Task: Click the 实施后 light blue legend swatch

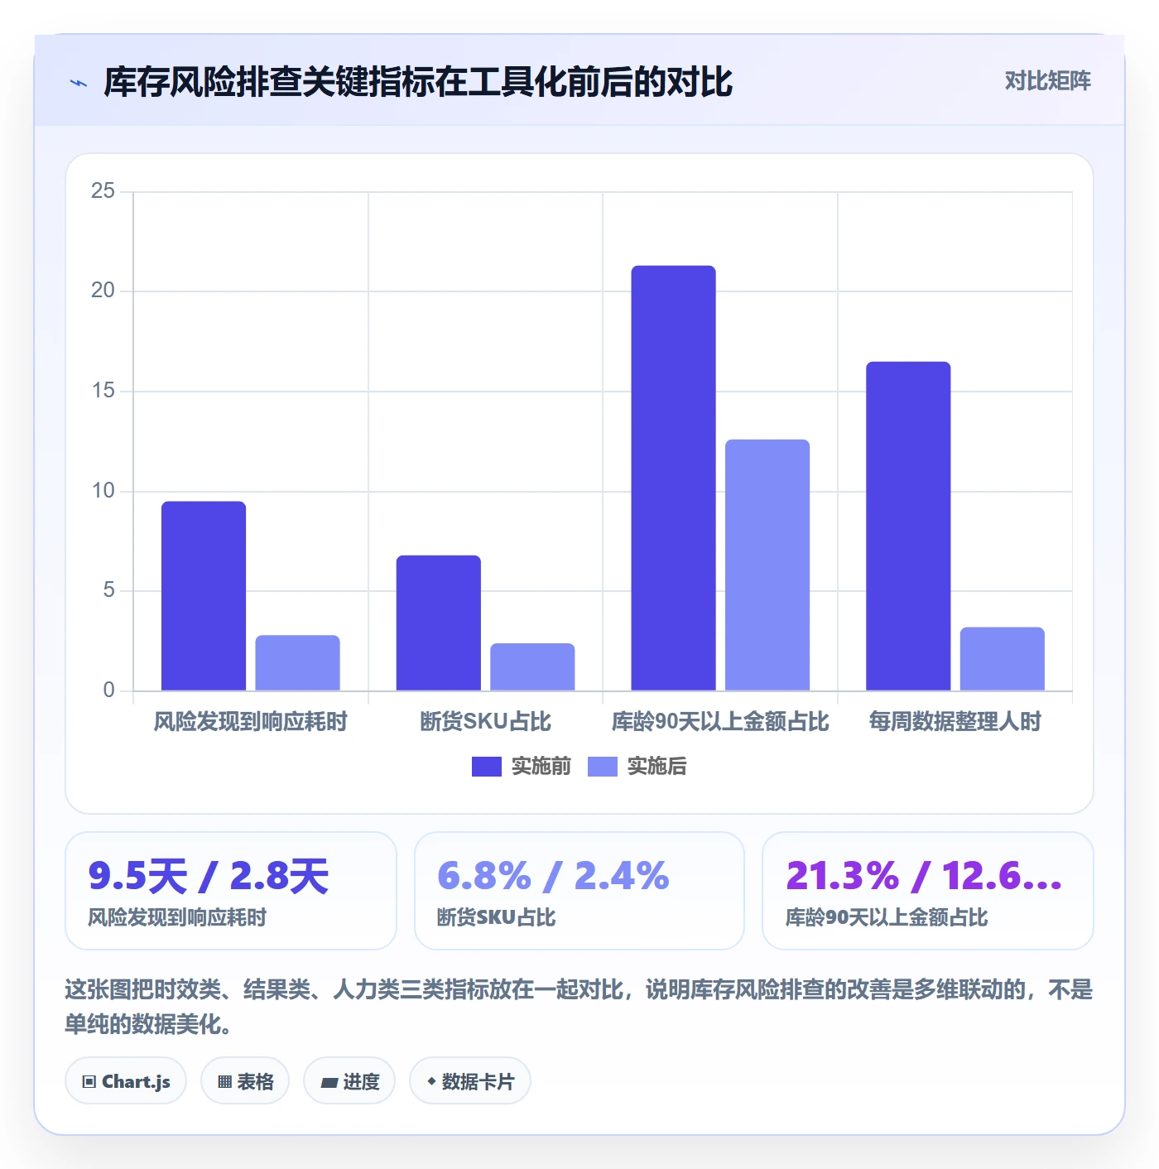Action: coord(603,767)
